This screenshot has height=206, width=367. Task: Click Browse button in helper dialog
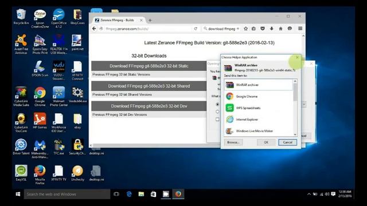tap(233, 142)
